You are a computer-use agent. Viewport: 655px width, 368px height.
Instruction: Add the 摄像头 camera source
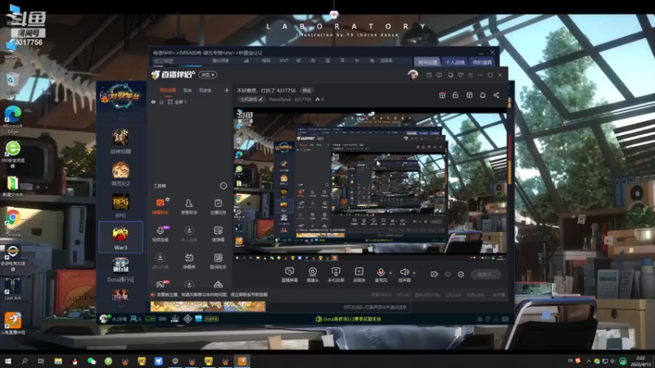[x=313, y=275]
